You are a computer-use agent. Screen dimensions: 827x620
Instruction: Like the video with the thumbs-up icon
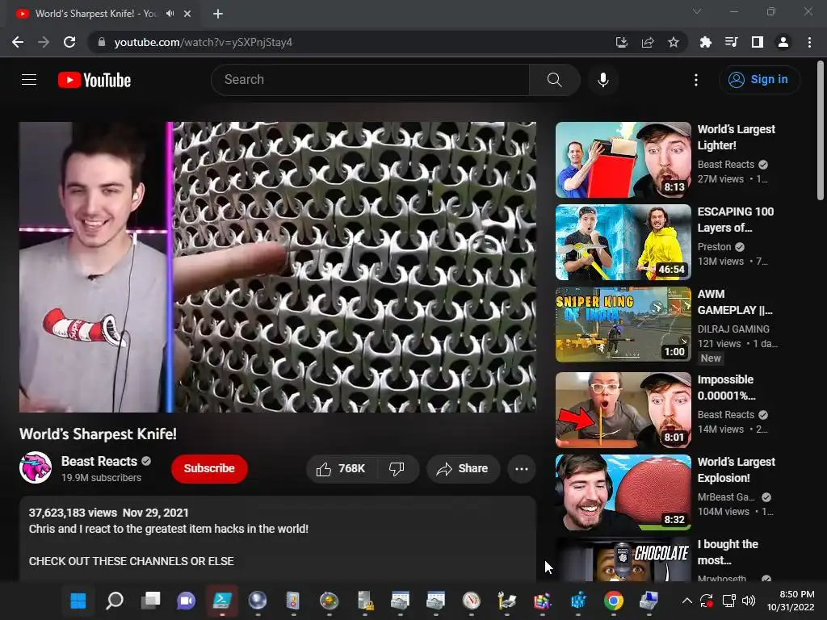341,469
